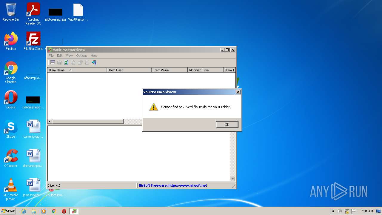Open the NirSoft Freeware website link
Viewport: 382px width, 215px height.
(173, 185)
